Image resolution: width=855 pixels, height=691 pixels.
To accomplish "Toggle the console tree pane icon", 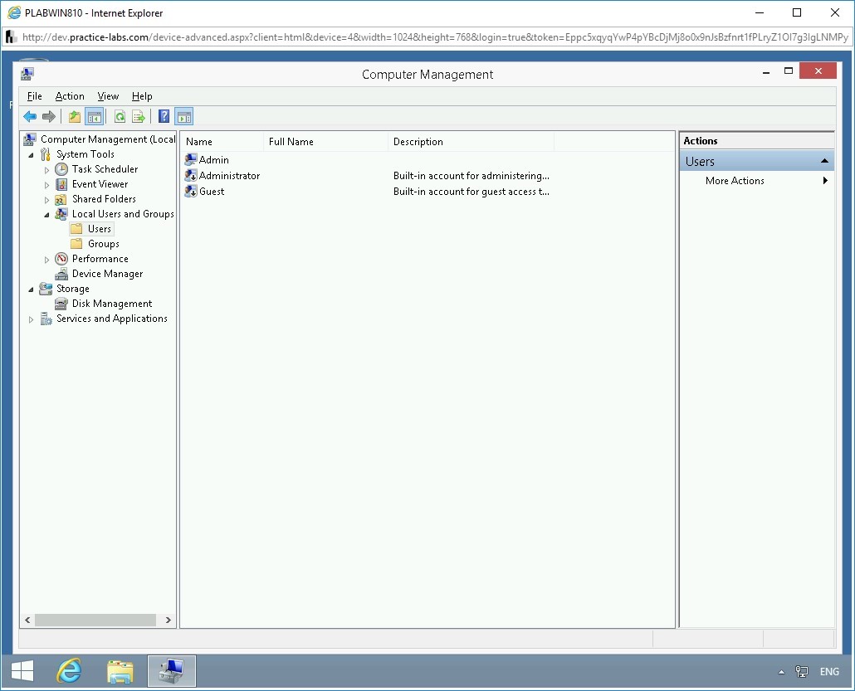I will 94,116.
